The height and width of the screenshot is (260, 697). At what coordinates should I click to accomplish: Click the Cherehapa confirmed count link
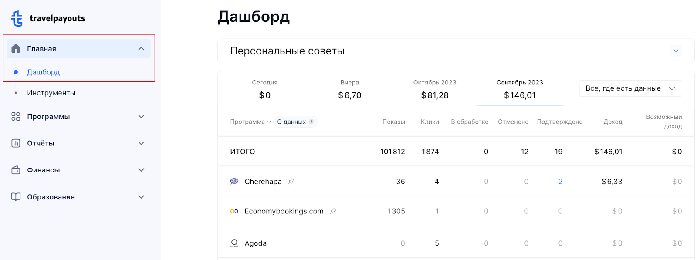point(560,182)
